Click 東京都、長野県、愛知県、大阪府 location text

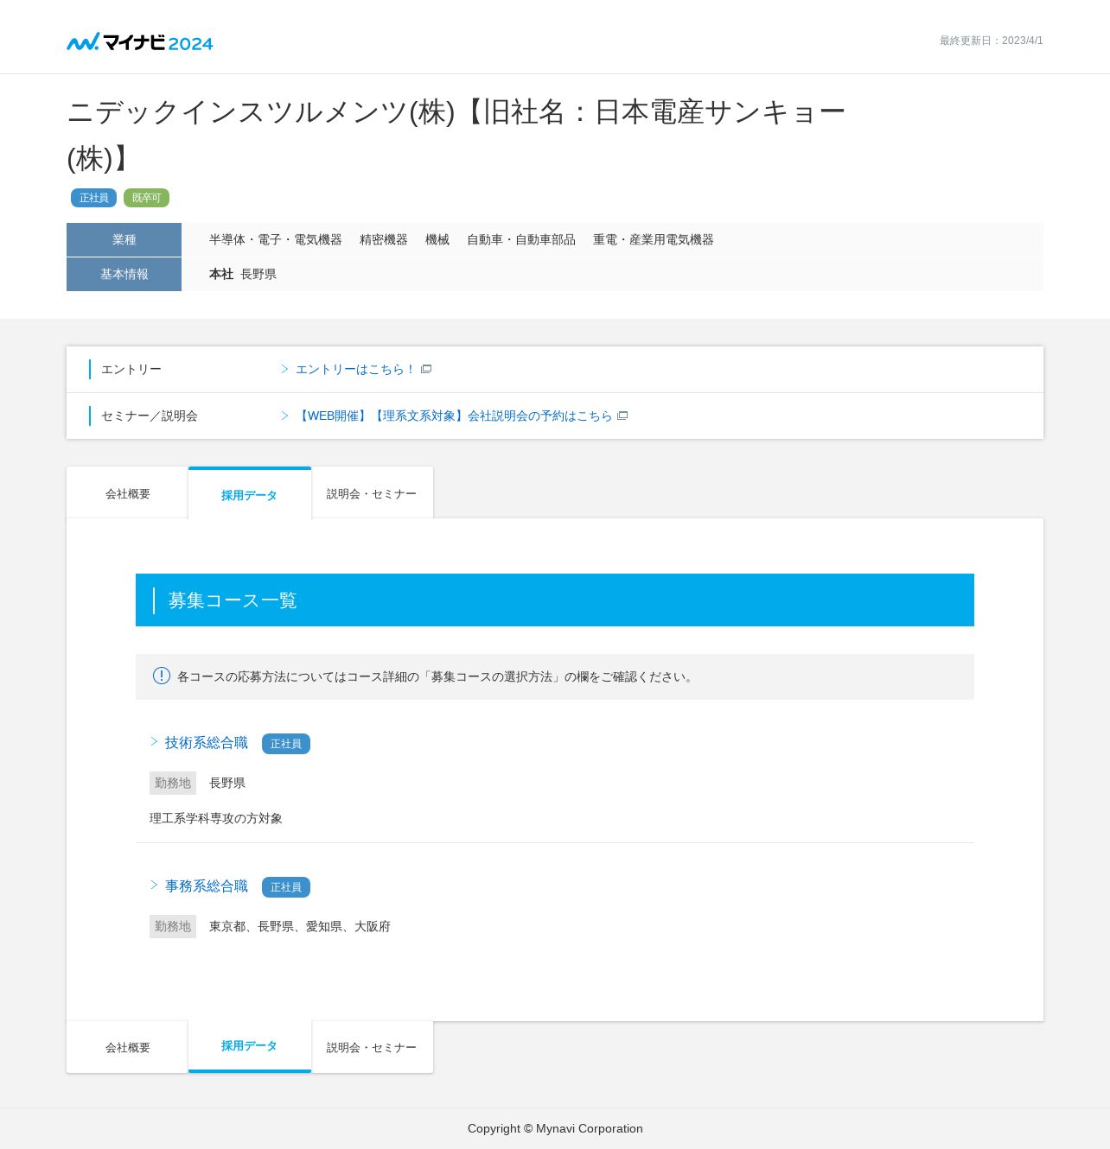tap(300, 926)
